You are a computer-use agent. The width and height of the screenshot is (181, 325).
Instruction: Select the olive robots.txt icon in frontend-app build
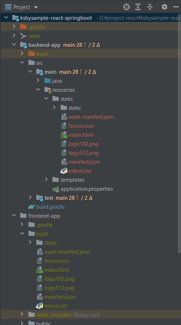(x=40, y=306)
